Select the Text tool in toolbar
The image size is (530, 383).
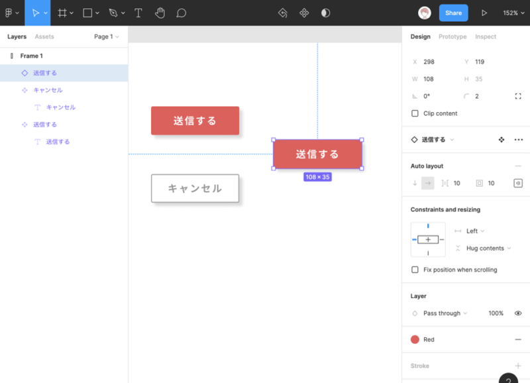click(138, 13)
